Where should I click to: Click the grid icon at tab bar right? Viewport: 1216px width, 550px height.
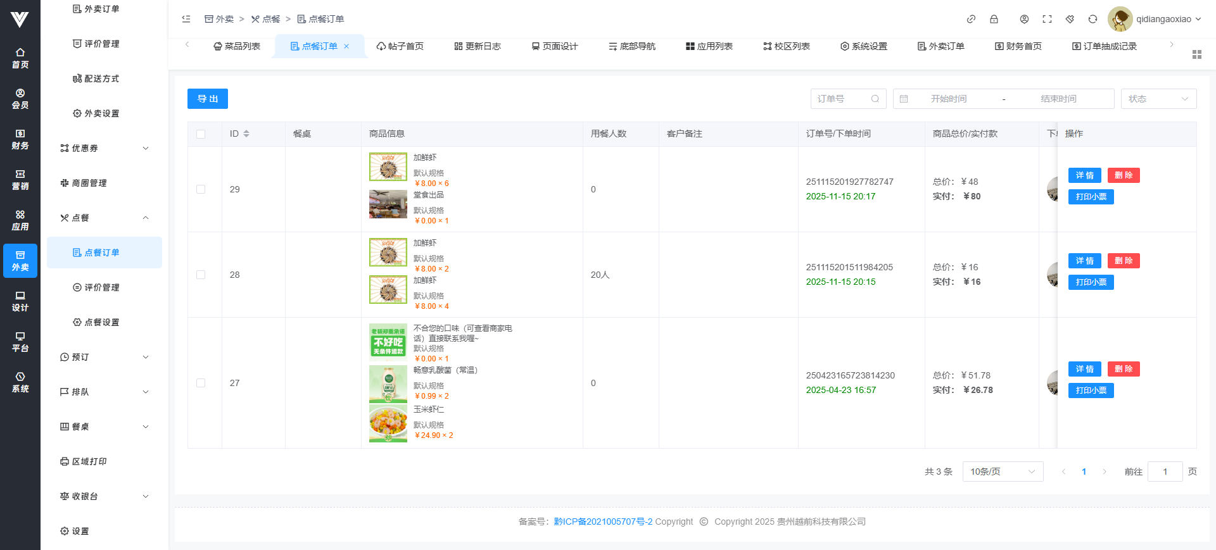(x=1196, y=54)
